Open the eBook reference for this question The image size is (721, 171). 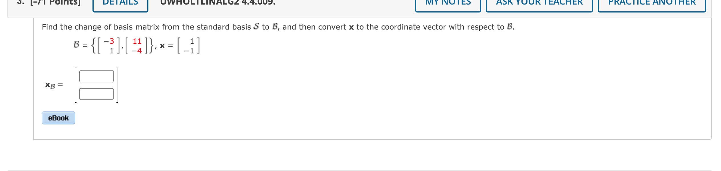[58, 118]
